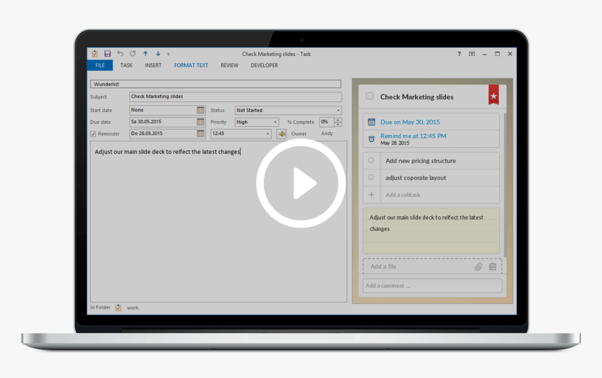Viewport: 602px width, 378px height.
Task: Click the paperclip attach icon
Action: 478,267
